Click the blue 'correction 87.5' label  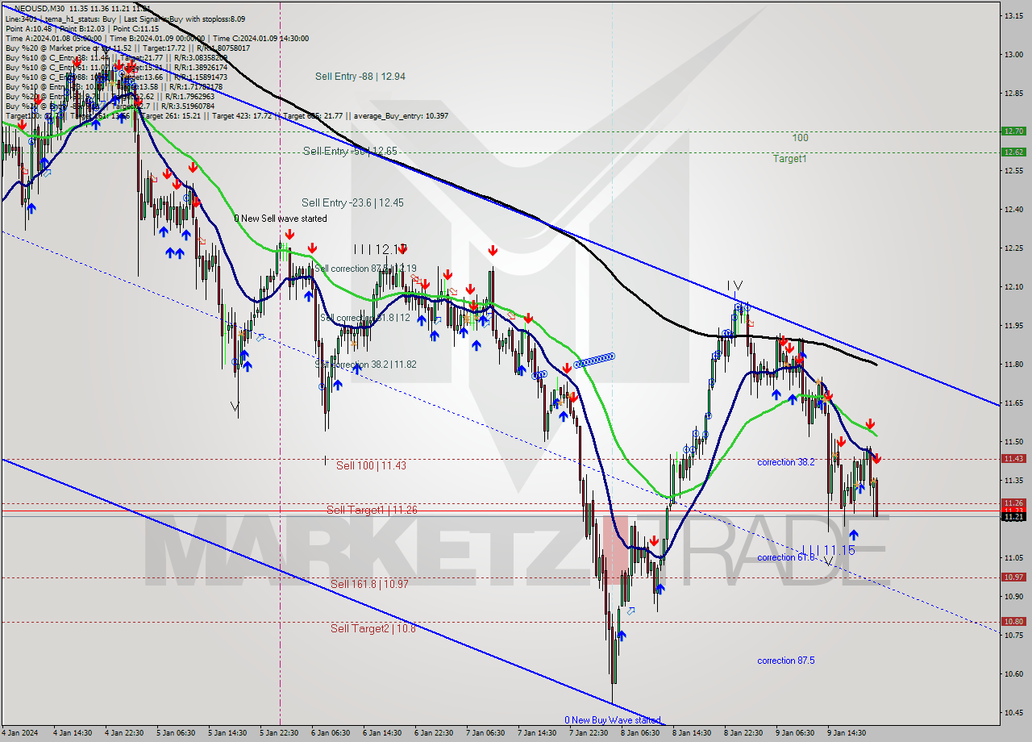tap(785, 661)
